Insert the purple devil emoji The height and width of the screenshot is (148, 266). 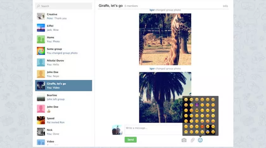click(x=197, y=105)
